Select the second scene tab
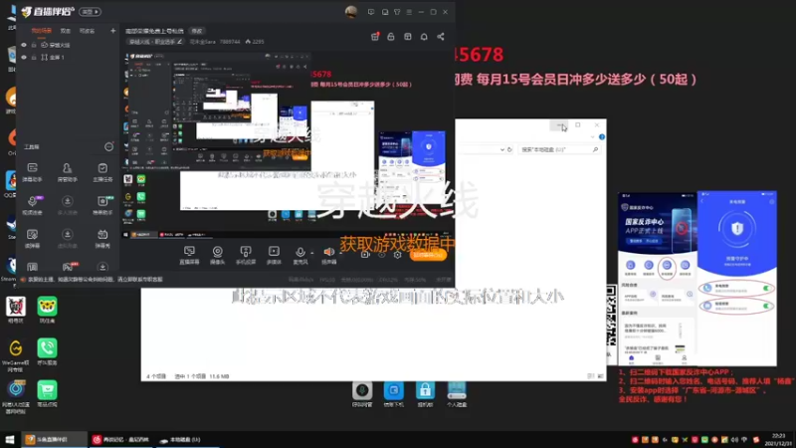The height and width of the screenshot is (448, 796). click(x=66, y=31)
